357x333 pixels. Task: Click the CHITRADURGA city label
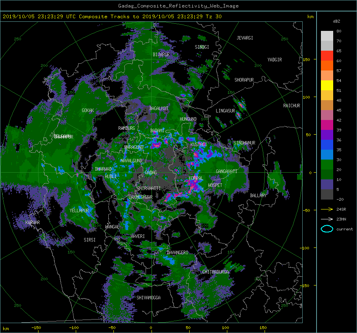coord(216,272)
